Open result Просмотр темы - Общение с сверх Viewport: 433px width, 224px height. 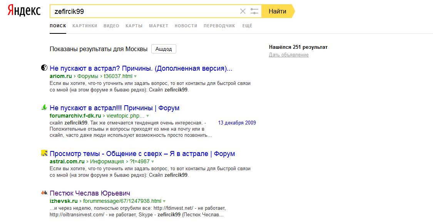click(x=142, y=154)
